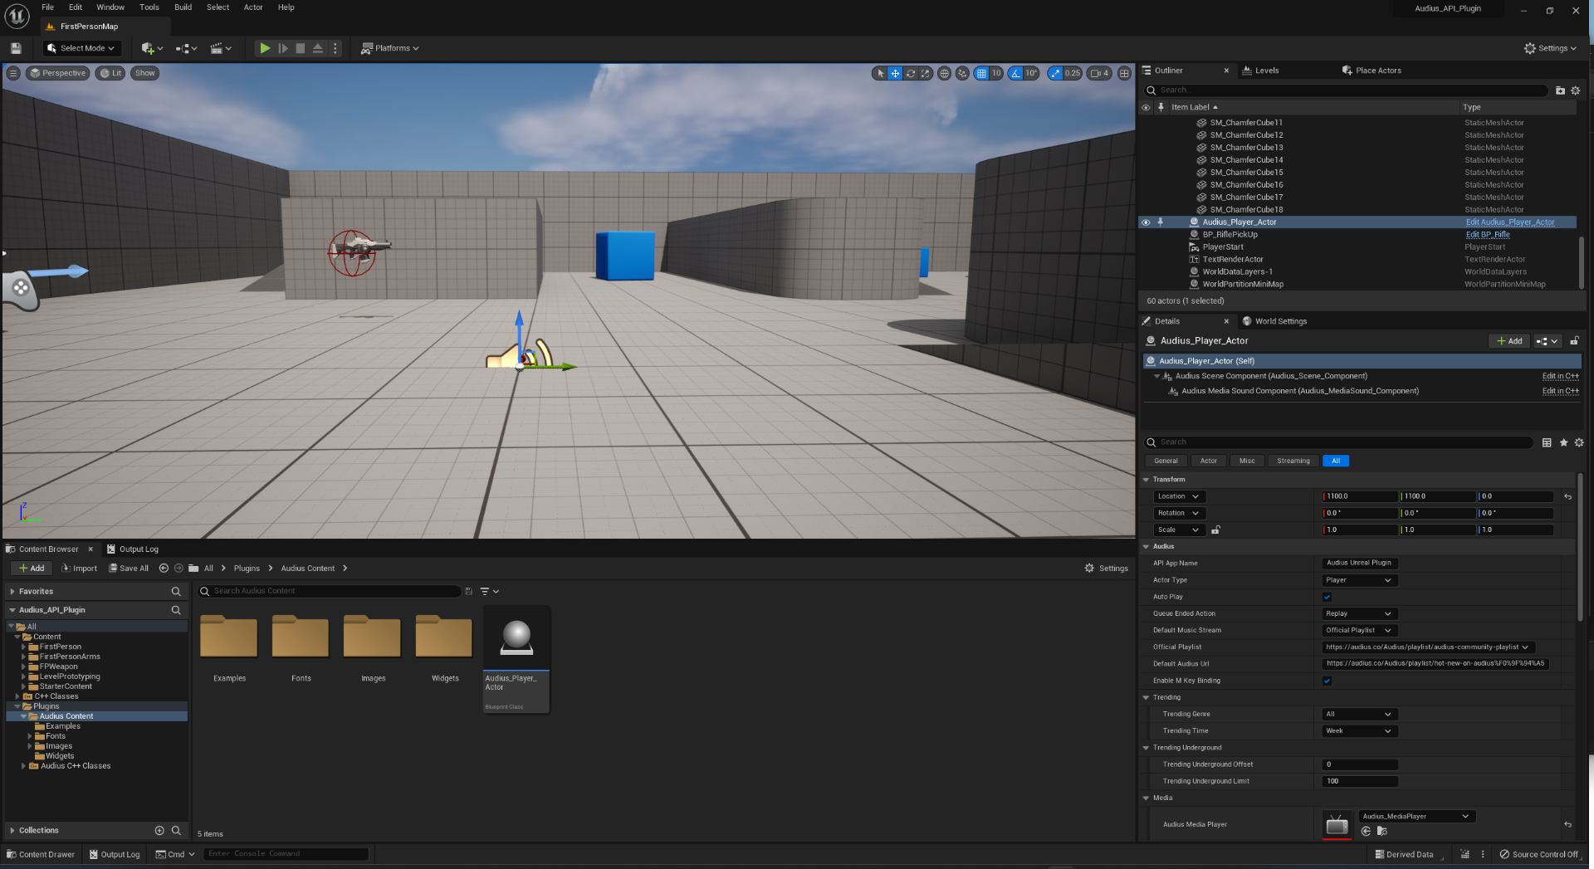
Task: Open the Trending Time dropdown
Action: 1359,731
